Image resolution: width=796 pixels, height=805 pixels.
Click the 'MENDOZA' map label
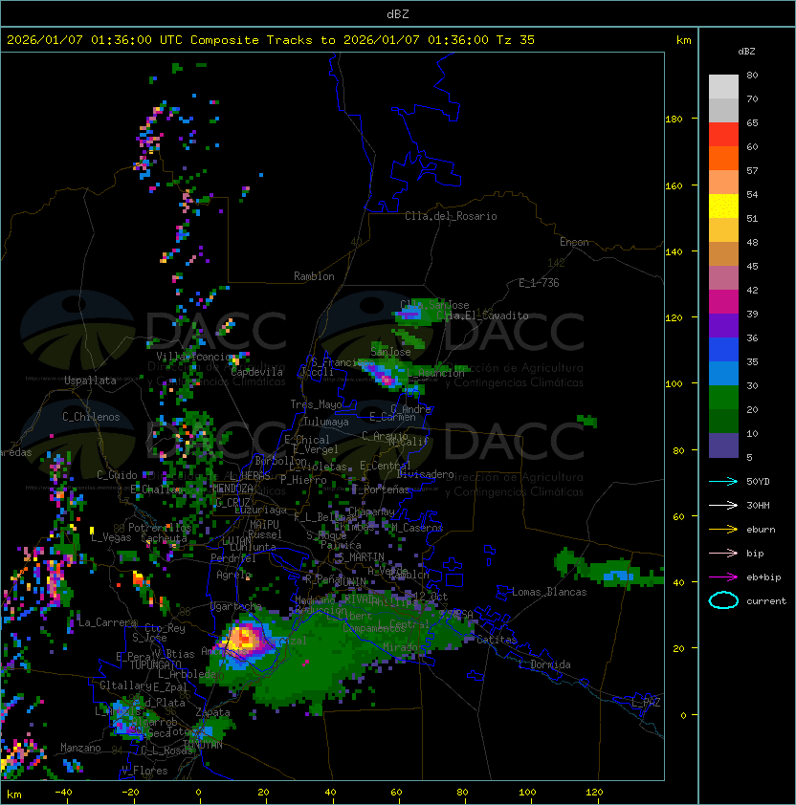(x=232, y=489)
